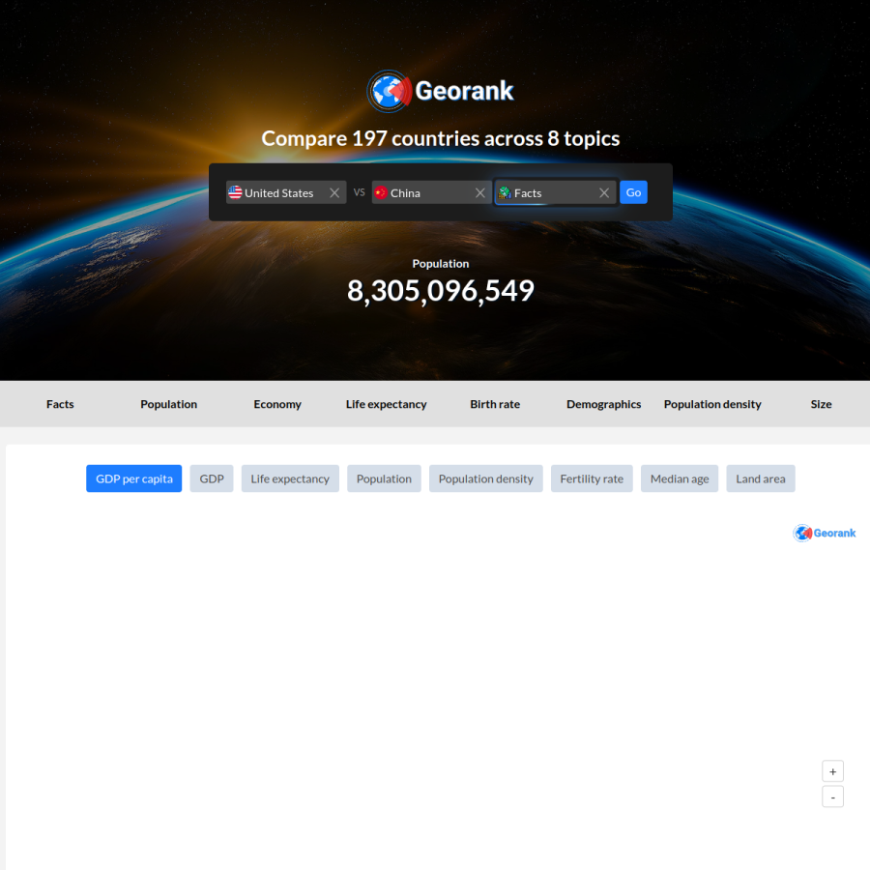The image size is (870, 870).
Task: Open the Size navigation tab
Action: 821,404
